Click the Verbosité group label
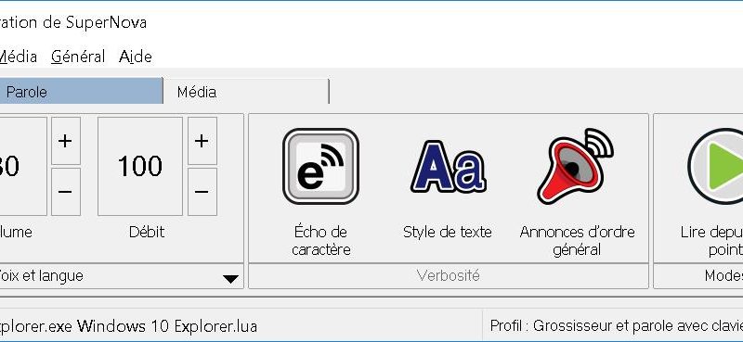Viewport: 743px width, 342px height. [x=449, y=275]
